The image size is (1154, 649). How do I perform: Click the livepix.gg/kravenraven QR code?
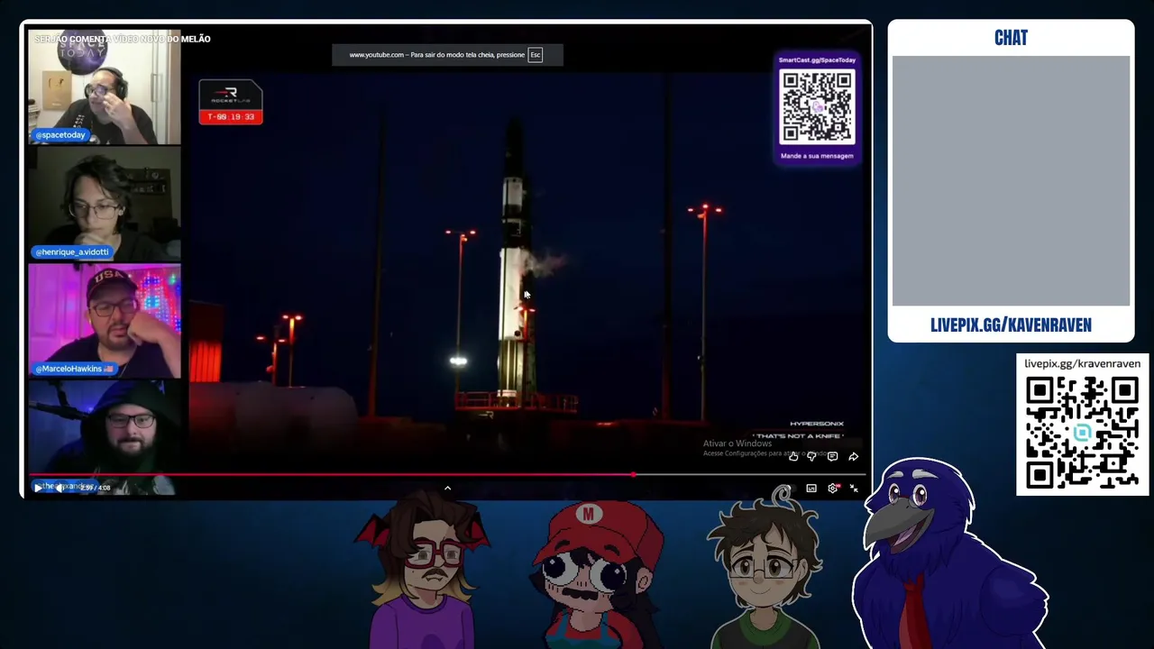1082,433
